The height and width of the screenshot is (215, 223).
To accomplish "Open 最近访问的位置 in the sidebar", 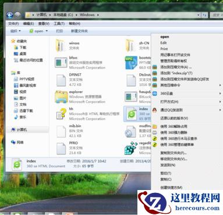I will pos(29,60).
